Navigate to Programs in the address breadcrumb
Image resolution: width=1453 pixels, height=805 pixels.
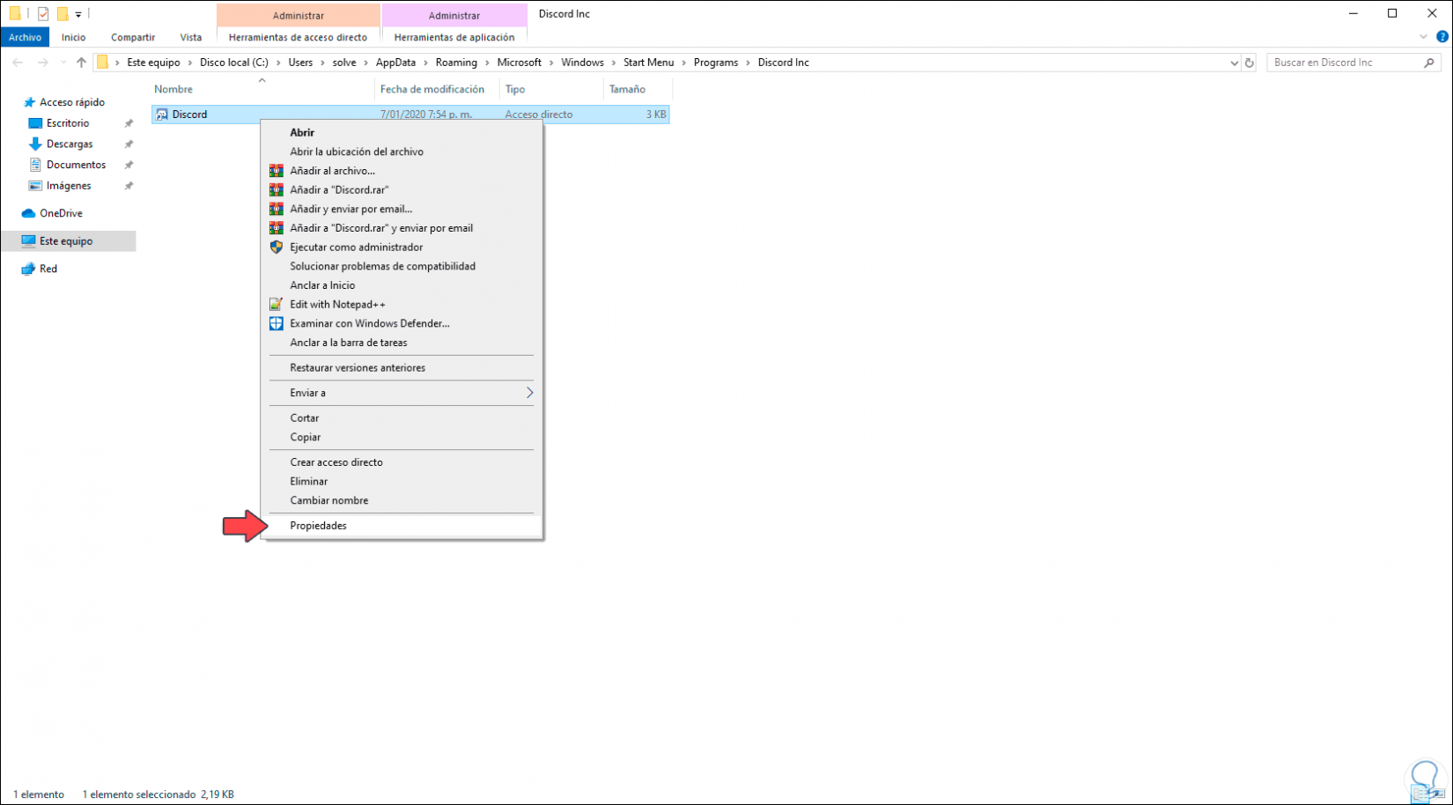pyautogui.click(x=716, y=63)
